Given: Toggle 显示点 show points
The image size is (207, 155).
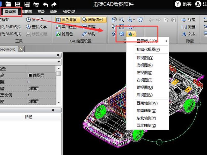Looking at the screenshot, I should (x=35, y=20).
